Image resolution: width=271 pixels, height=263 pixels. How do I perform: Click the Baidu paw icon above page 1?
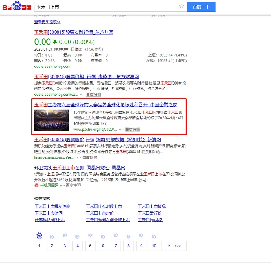[39, 235]
